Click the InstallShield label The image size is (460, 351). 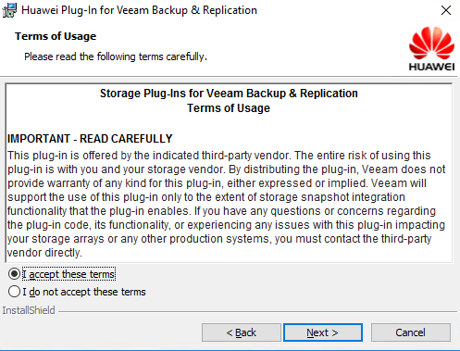coord(29,310)
